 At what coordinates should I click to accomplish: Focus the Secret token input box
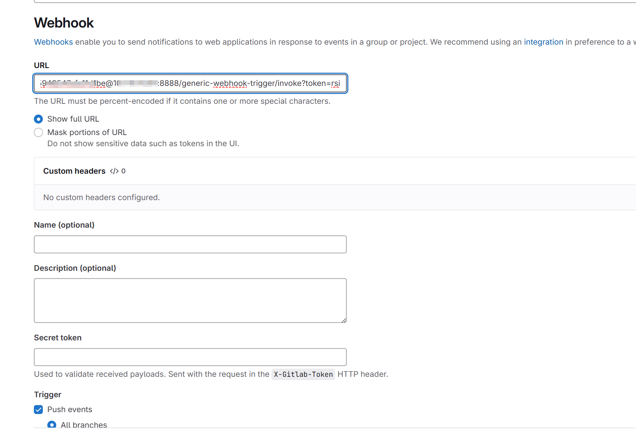pos(190,357)
